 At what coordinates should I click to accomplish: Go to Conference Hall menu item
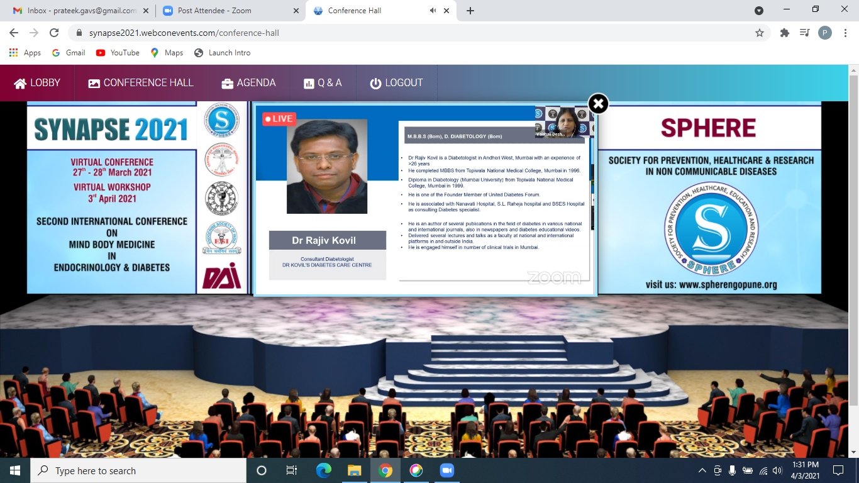click(x=141, y=83)
